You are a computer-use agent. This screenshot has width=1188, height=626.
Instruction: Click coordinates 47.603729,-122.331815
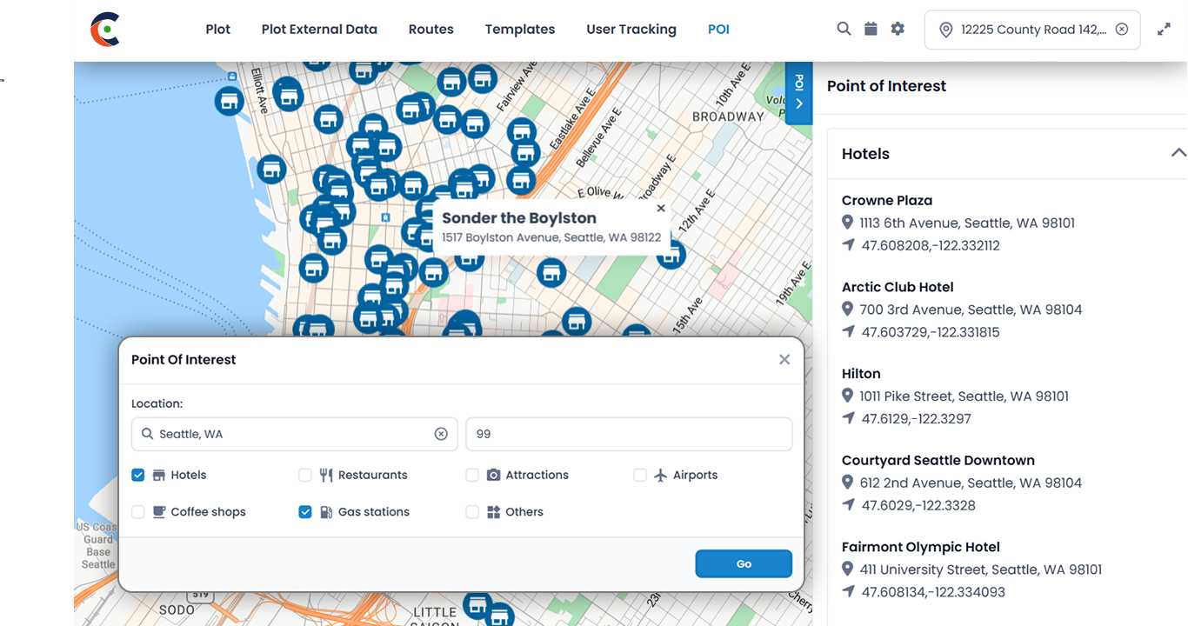(x=931, y=332)
